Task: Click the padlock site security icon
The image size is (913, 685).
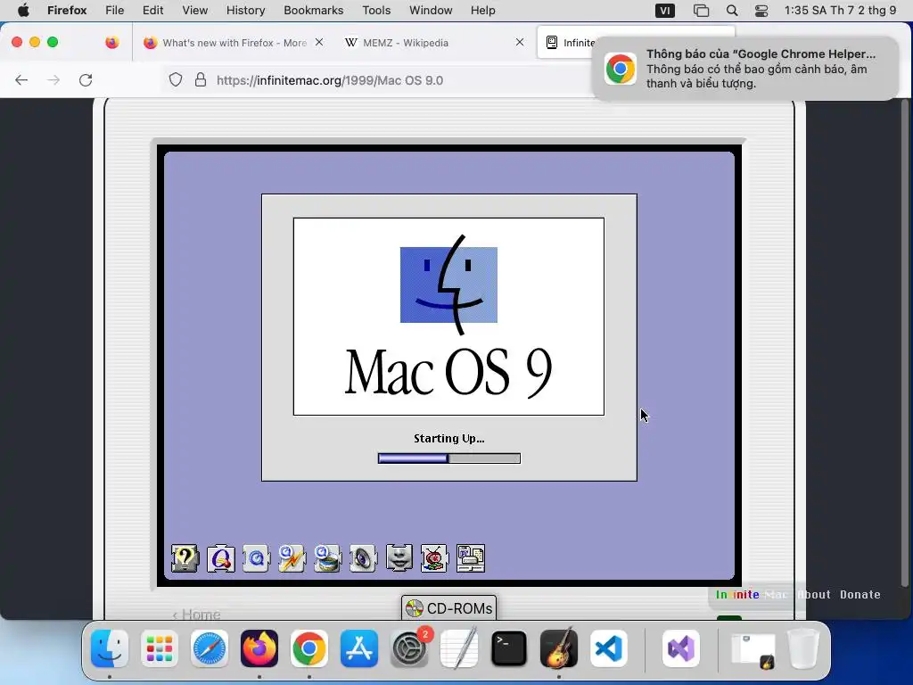Action: coord(201,79)
